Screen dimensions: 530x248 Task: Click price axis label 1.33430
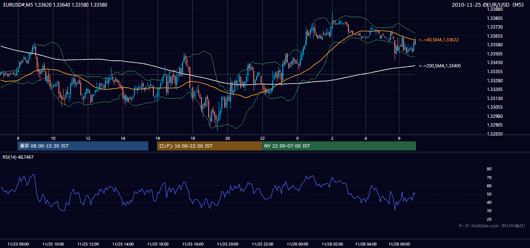495,62
